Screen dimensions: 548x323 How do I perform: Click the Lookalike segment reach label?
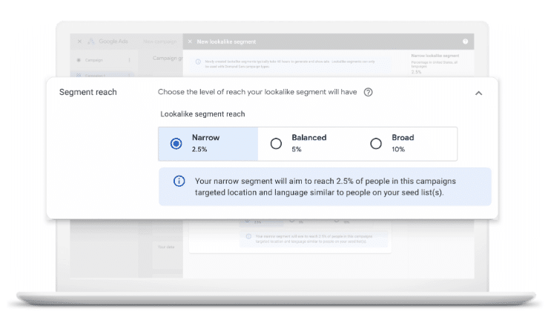[202, 114]
